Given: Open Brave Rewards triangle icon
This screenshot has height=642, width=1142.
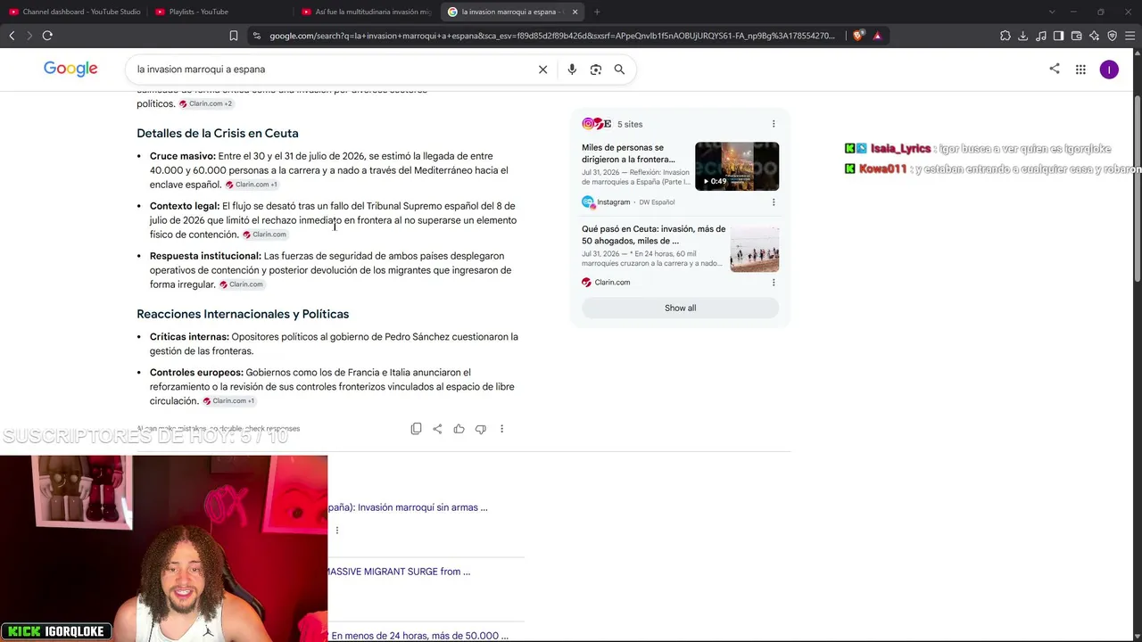Looking at the screenshot, I should (x=878, y=36).
